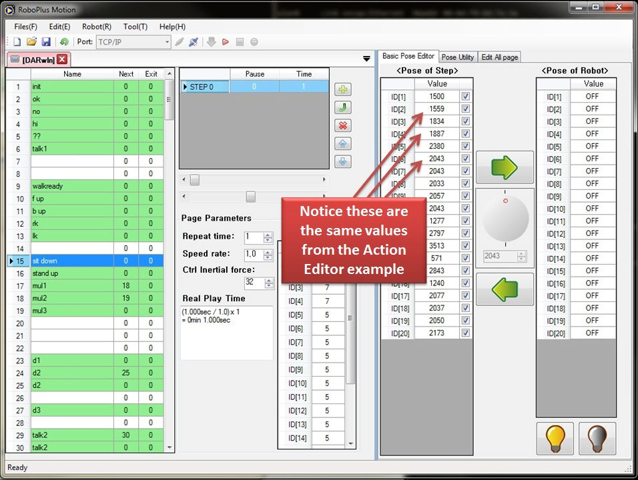
Task: Click the disconnect icon in toolbar
Action: 194,42
